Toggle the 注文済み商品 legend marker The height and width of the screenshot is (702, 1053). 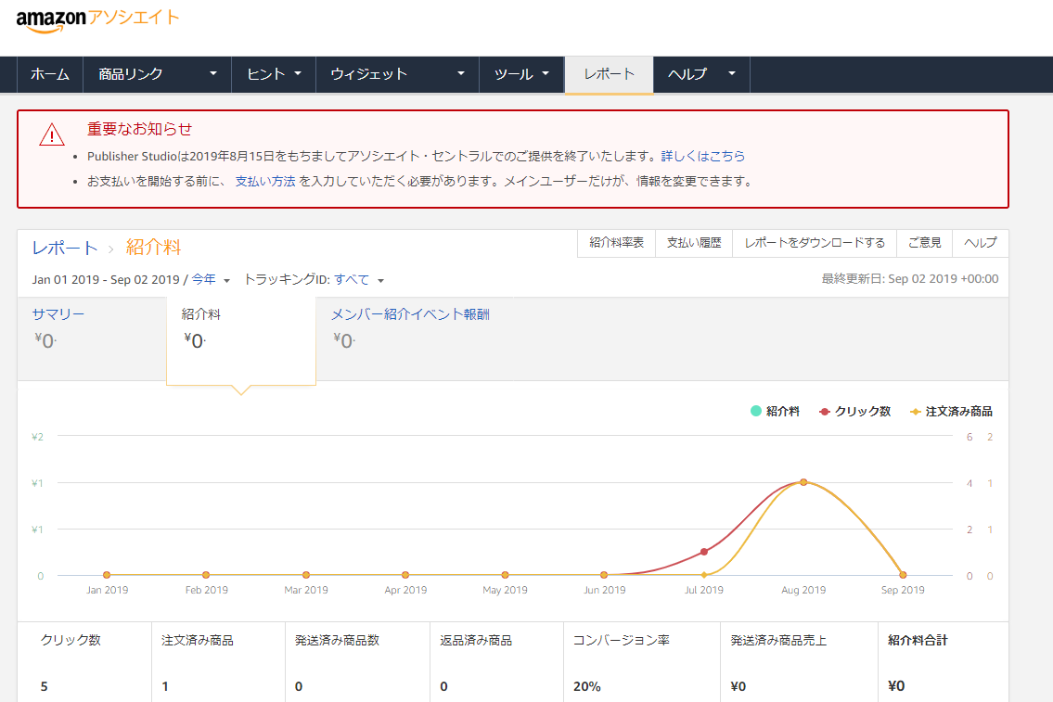click(x=915, y=412)
